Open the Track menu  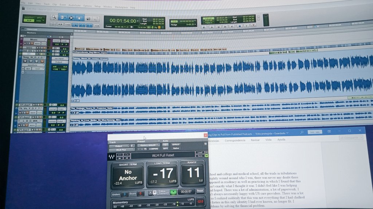[x=47, y=4]
